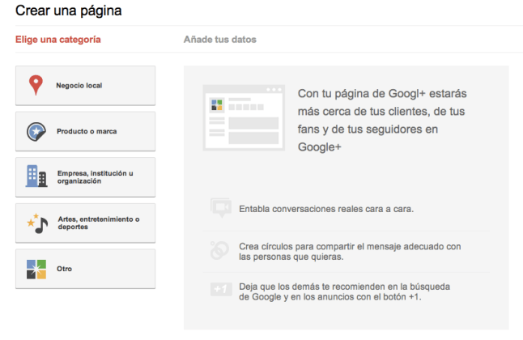The image size is (523, 340).
Task: Click the video chat bubble icon
Action: pos(221,207)
